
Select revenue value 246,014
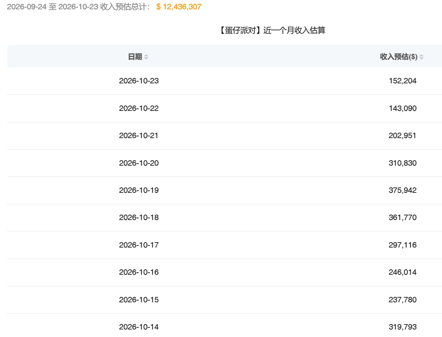pyautogui.click(x=403, y=272)
